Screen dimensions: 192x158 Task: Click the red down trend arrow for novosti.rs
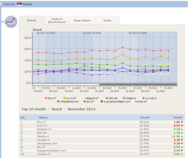coord(182,140)
